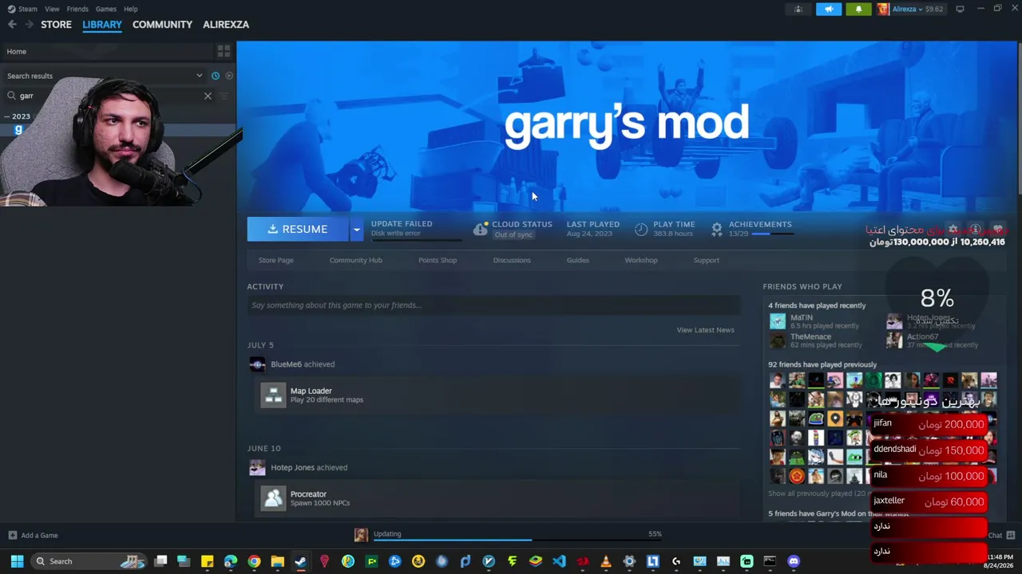Screen dimensions: 1022x574
Task: Open the Settings gear on the taskbar
Action: pos(629,561)
